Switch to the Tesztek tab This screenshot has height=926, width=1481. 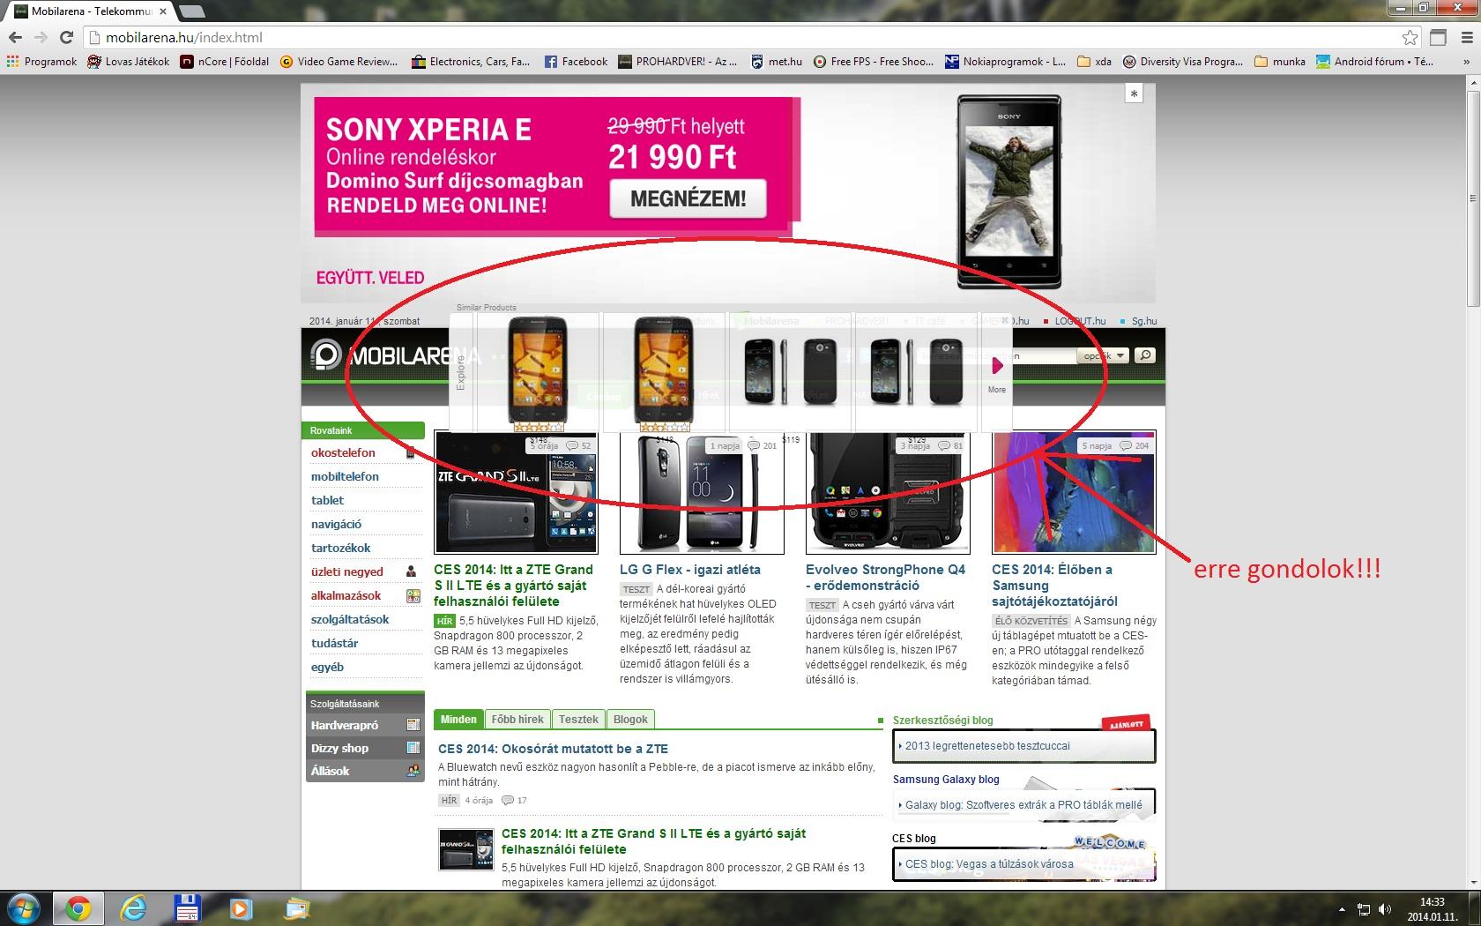[x=578, y=720]
